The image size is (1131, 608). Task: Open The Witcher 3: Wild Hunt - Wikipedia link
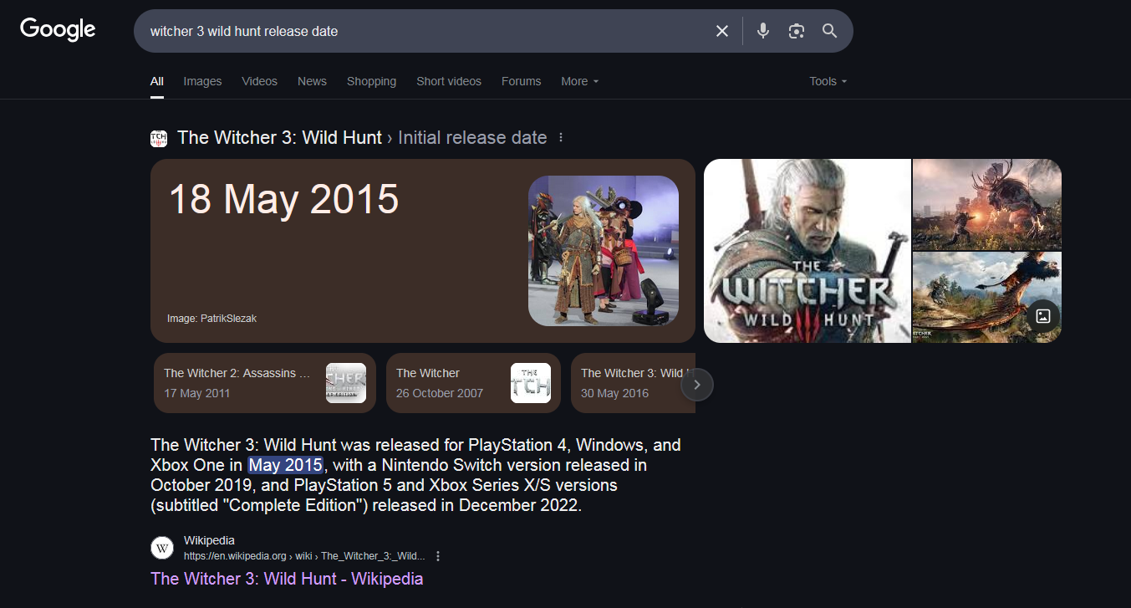click(x=287, y=579)
